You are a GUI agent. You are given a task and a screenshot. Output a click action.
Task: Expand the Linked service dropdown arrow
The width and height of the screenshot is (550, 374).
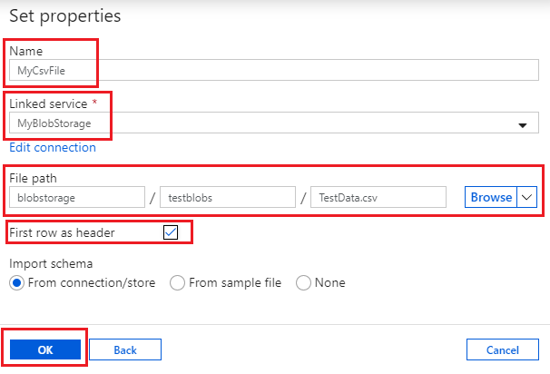(x=522, y=124)
